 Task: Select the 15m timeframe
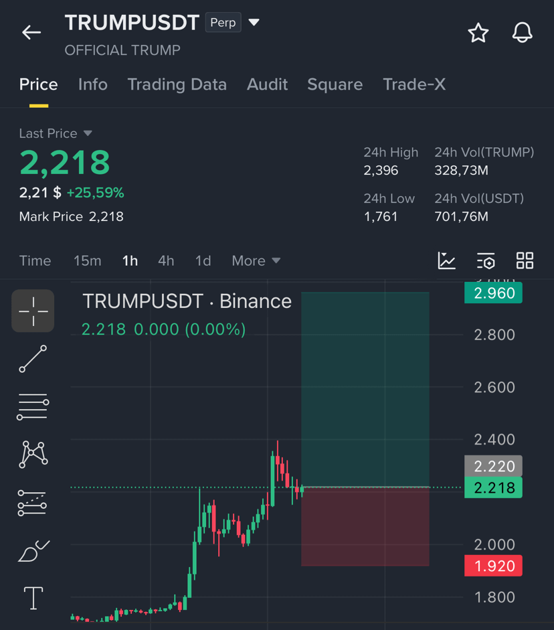click(x=87, y=260)
